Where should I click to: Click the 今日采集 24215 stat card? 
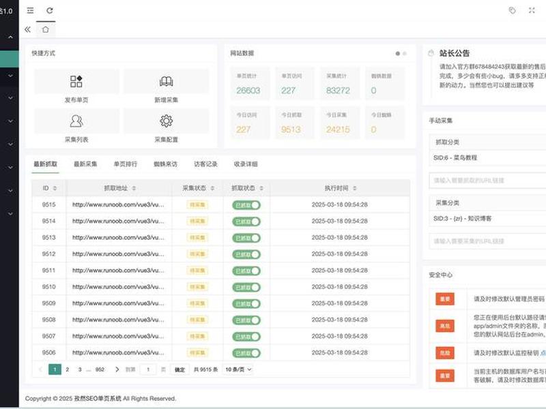pos(339,123)
